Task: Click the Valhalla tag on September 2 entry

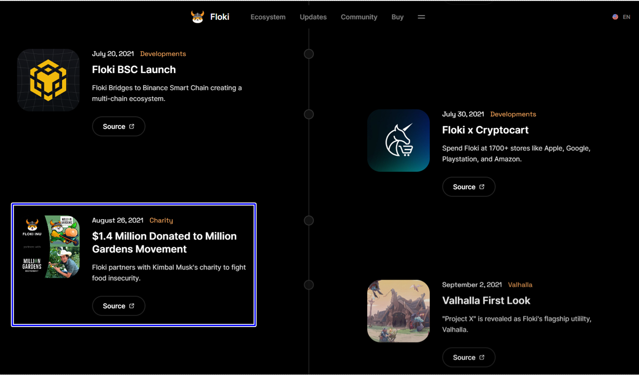Action: [520, 285]
